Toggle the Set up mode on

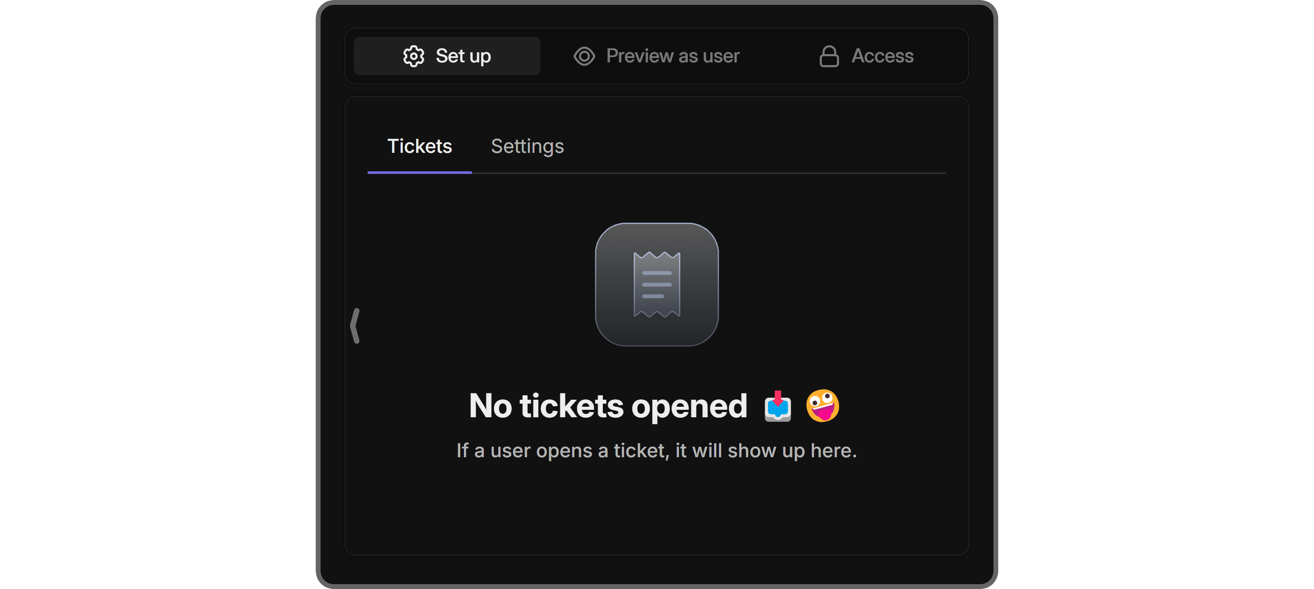pyautogui.click(x=446, y=56)
